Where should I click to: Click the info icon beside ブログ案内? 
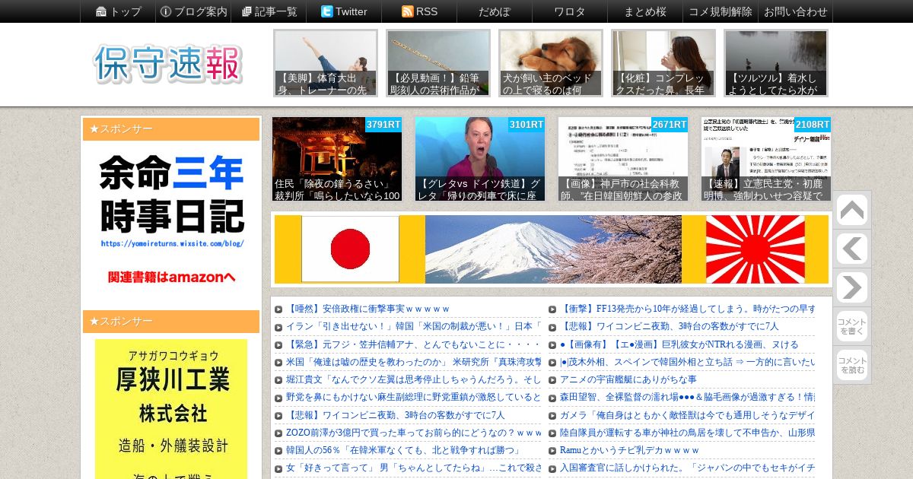166,11
